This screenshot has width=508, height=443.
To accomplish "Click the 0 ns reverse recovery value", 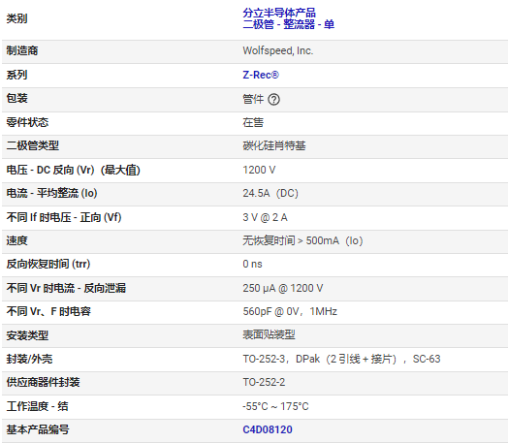I will (252, 264).
